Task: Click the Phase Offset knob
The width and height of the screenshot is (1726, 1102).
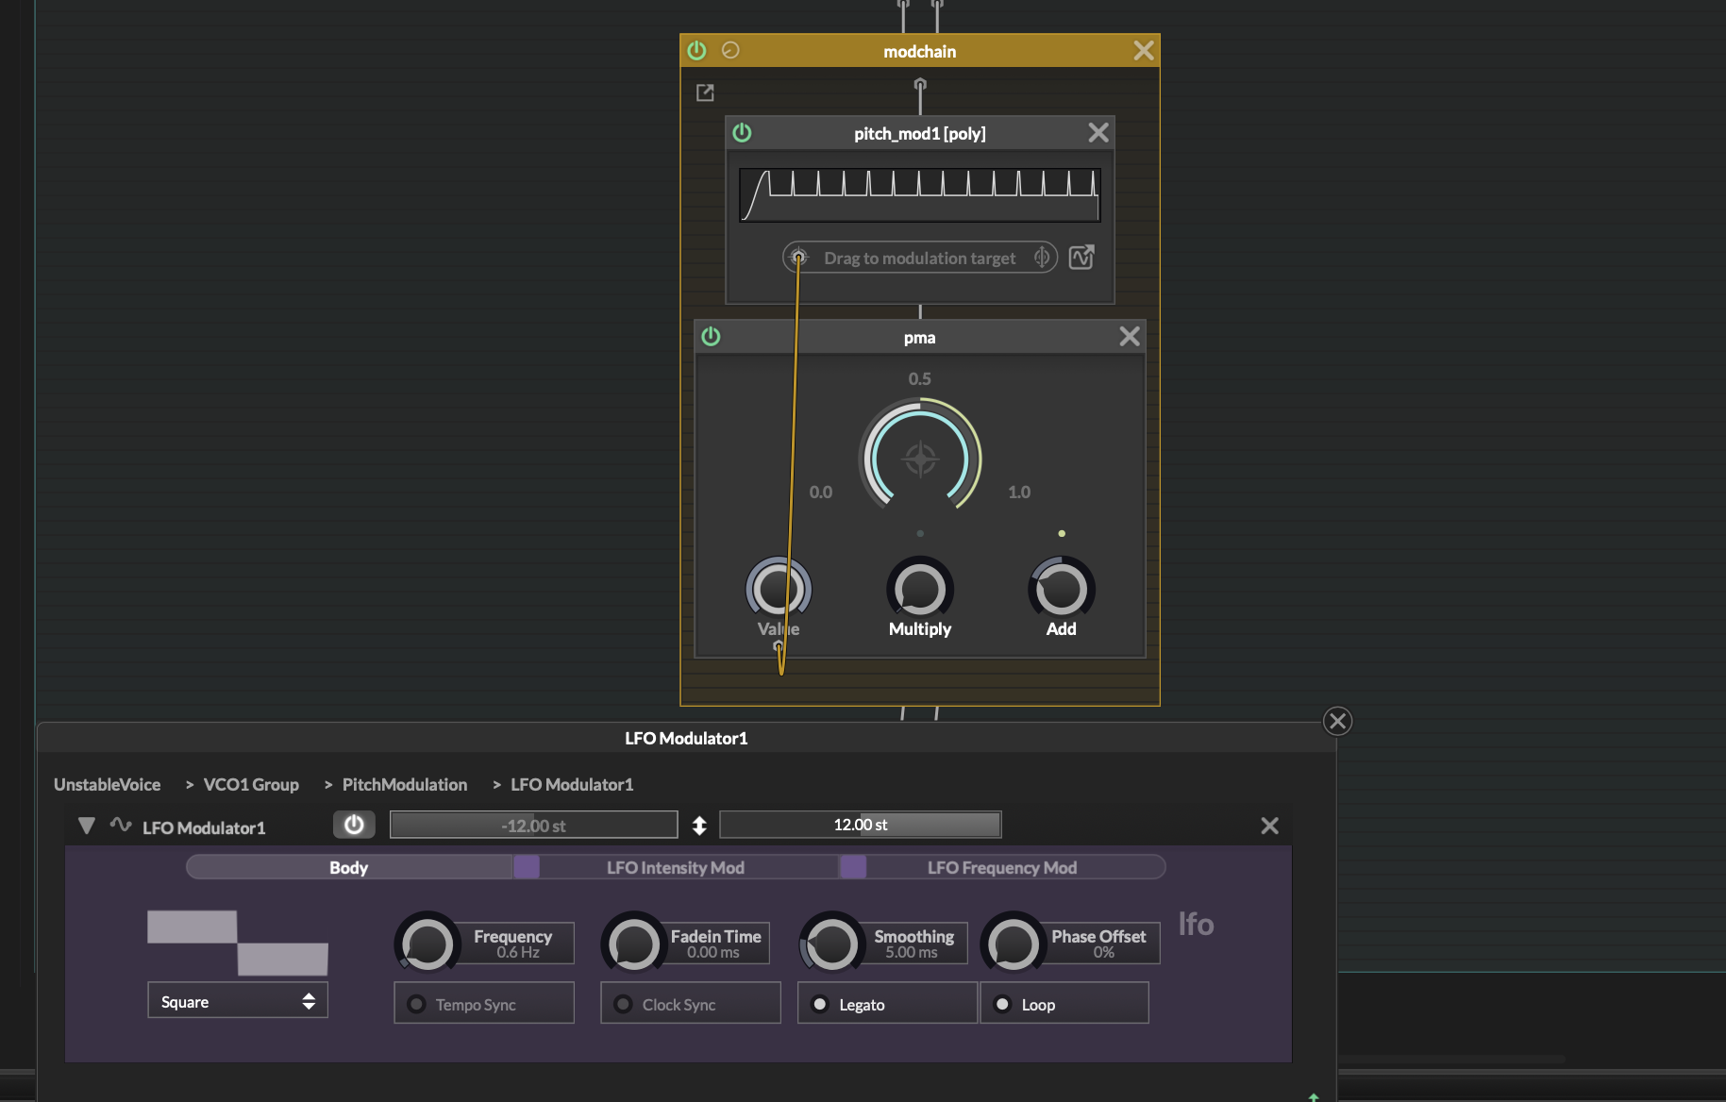Action: (1014, 943)
